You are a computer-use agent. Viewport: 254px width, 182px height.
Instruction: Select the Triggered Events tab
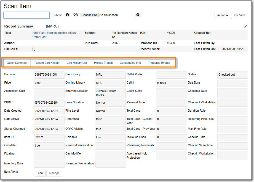(x=159, y=63)
